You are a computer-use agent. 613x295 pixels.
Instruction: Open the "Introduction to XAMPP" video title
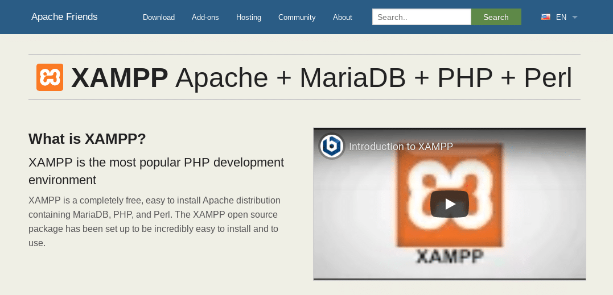401,146
